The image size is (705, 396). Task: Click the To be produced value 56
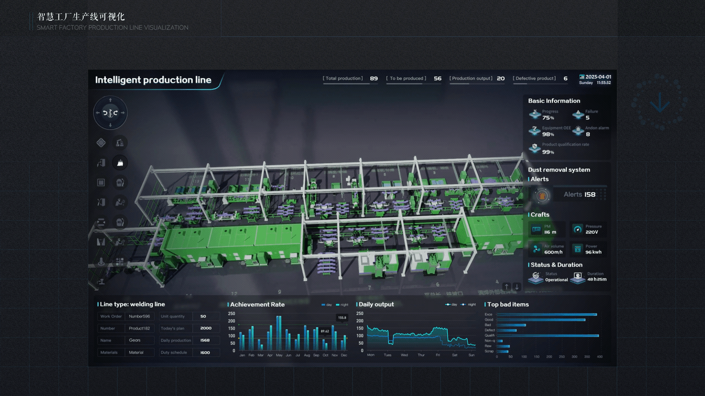click(437, 79)
